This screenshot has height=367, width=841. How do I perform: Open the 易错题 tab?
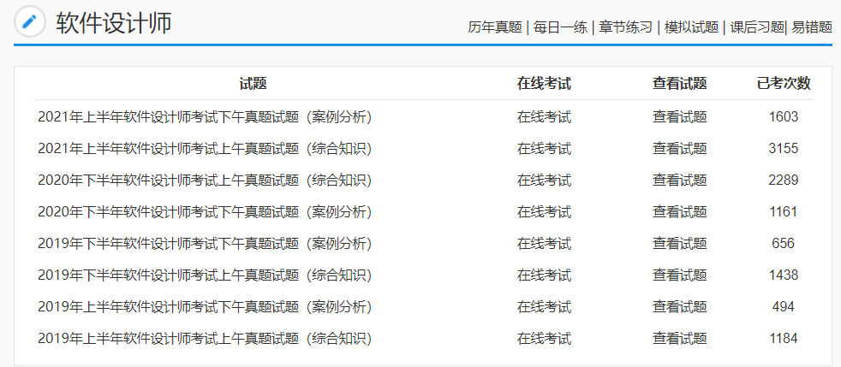(x=812, y=27)
